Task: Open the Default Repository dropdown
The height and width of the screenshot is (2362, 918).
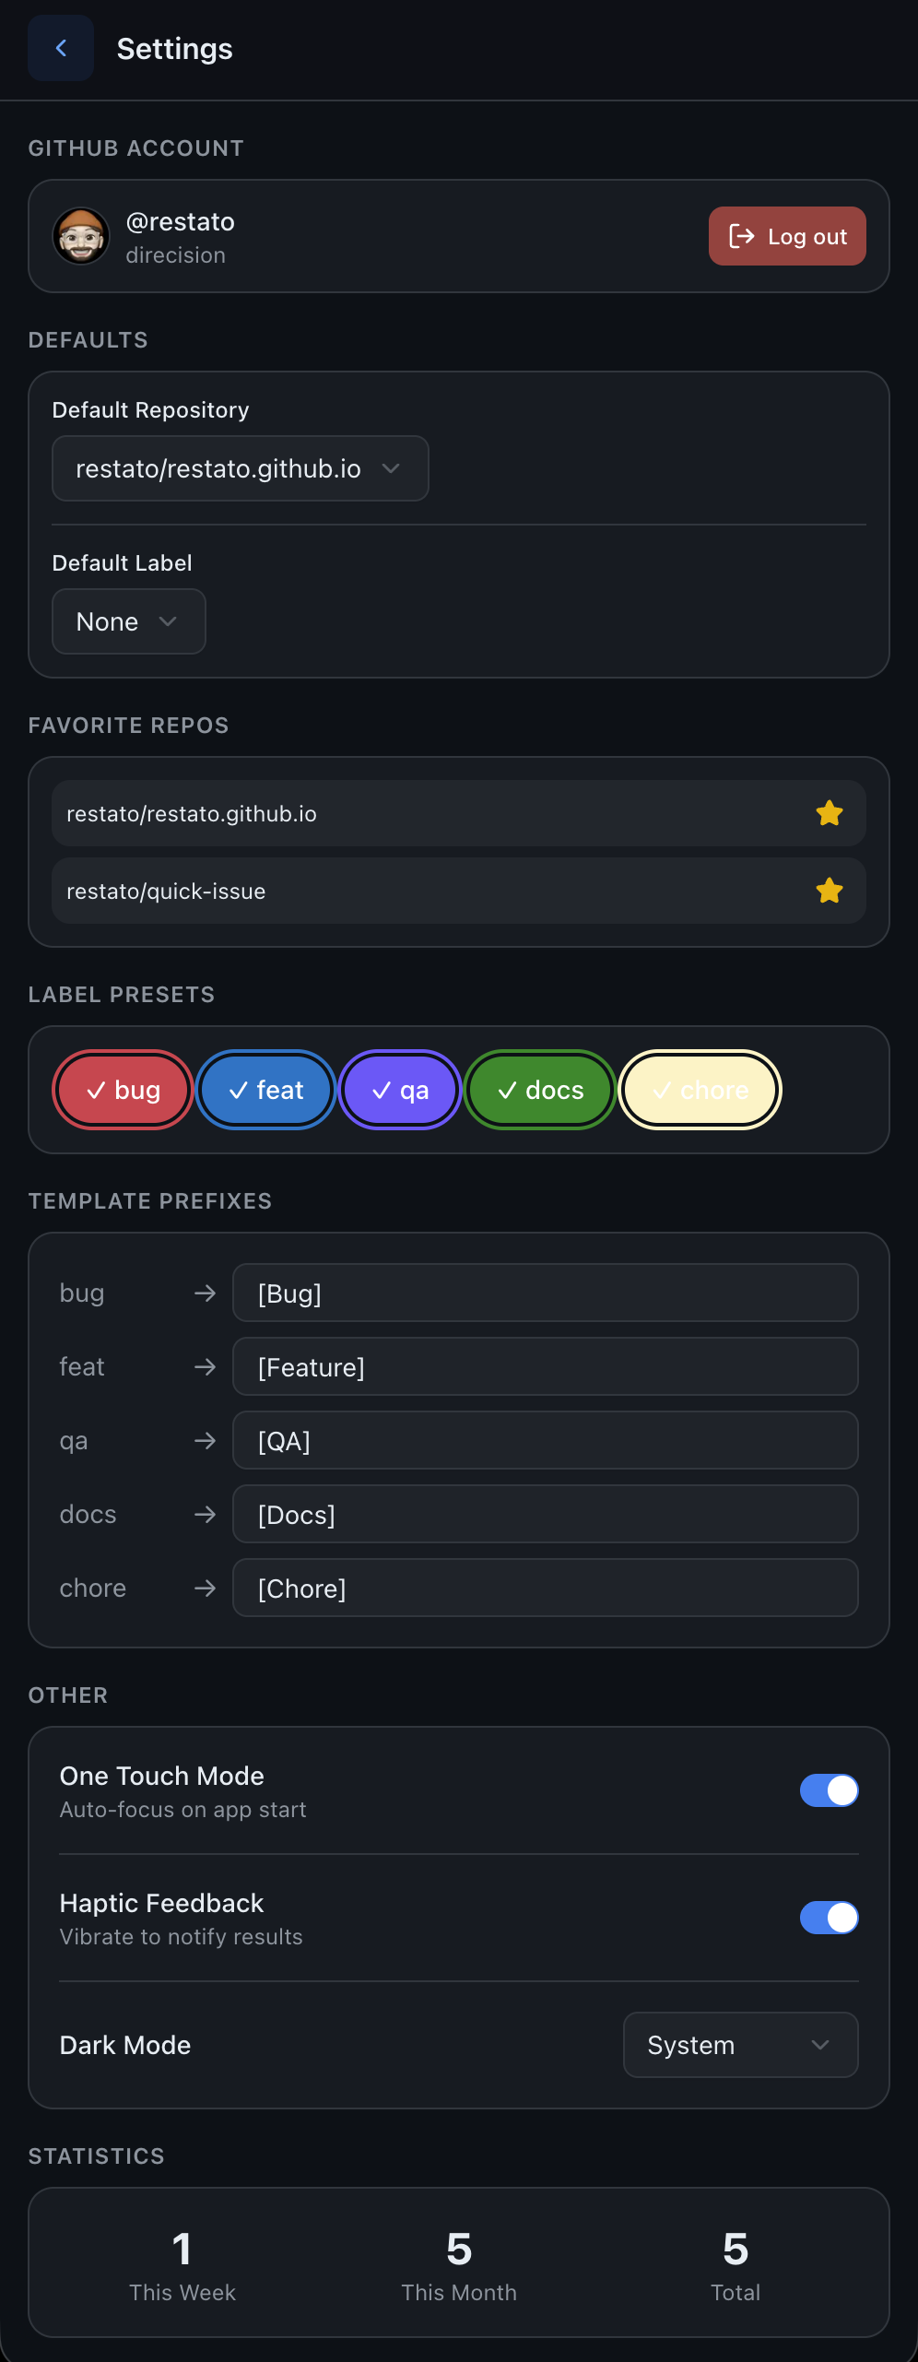Action: pos(240,468)
